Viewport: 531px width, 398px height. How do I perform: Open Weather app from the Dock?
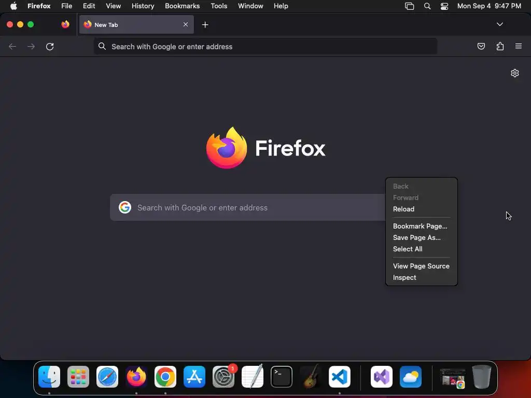pos(411,377)
